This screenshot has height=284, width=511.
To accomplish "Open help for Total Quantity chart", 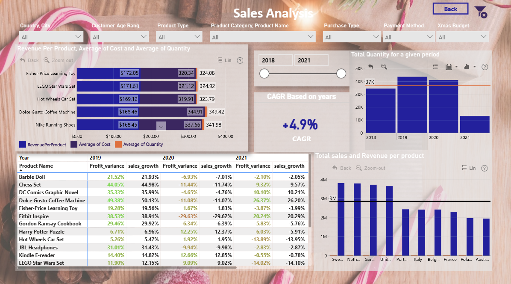I will [x=485, y=67].
